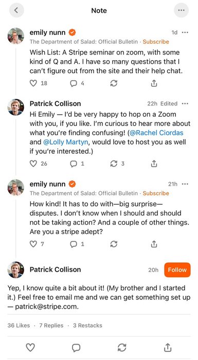
Task: Tap the bottom share upload icon
Action: (168, 348)
